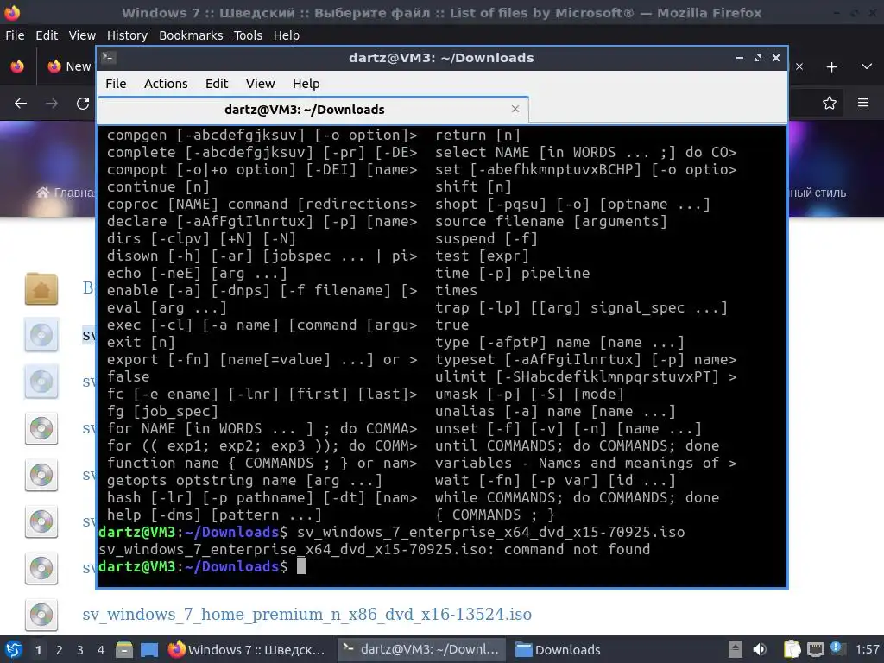Viewport: 884px width, 663px height.
Task: Open Firefox Edit menu
Action: pos(47,35)
